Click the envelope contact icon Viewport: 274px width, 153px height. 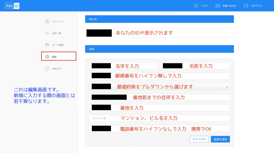218,6
